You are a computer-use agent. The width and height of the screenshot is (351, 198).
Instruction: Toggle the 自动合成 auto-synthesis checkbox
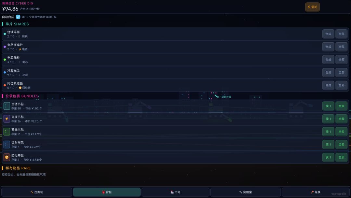click(18, 17)
